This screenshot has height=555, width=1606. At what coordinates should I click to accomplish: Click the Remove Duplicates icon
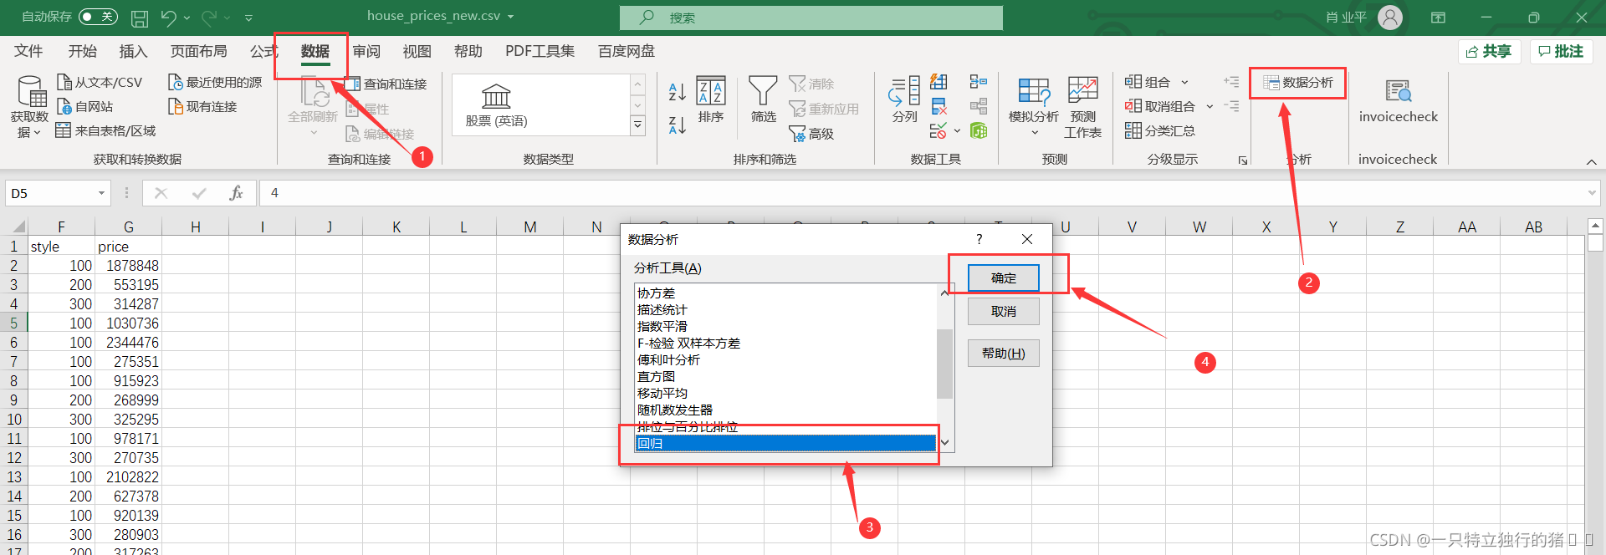pyautogui.click(x=939, y=106)
